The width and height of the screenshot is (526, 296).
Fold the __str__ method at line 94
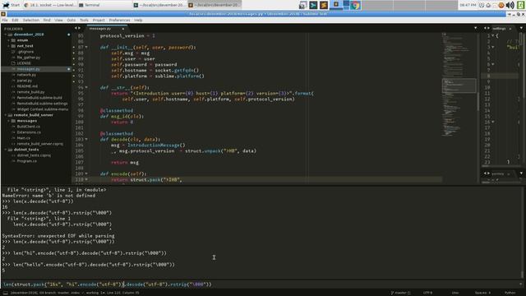(x=86, y=88)
